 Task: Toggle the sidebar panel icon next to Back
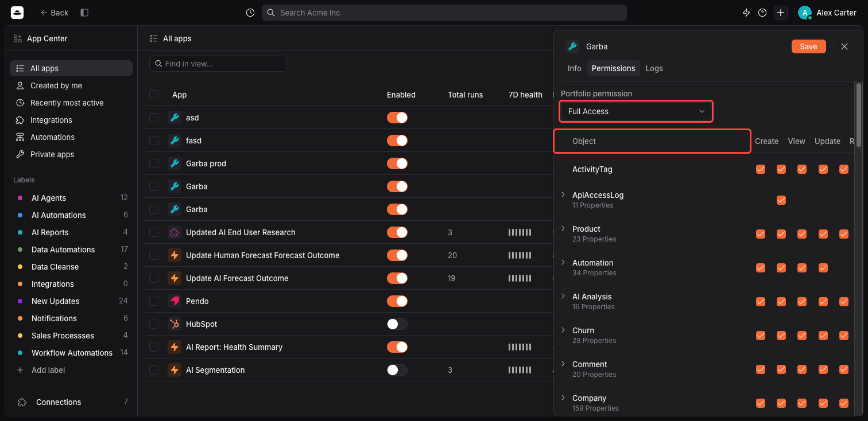click(84, 13)
